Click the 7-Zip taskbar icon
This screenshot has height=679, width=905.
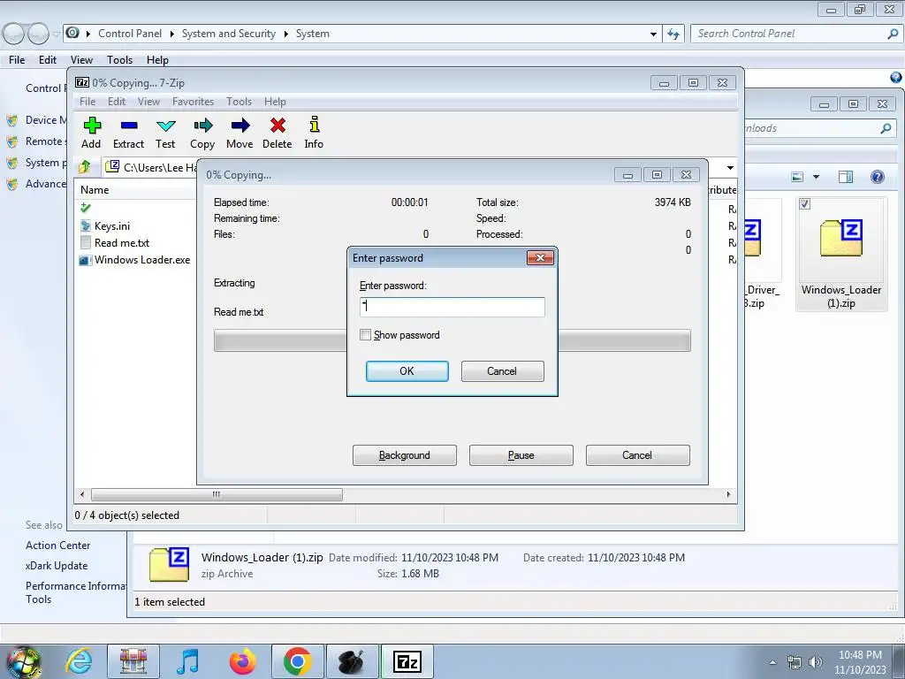[x=407, y=661]
